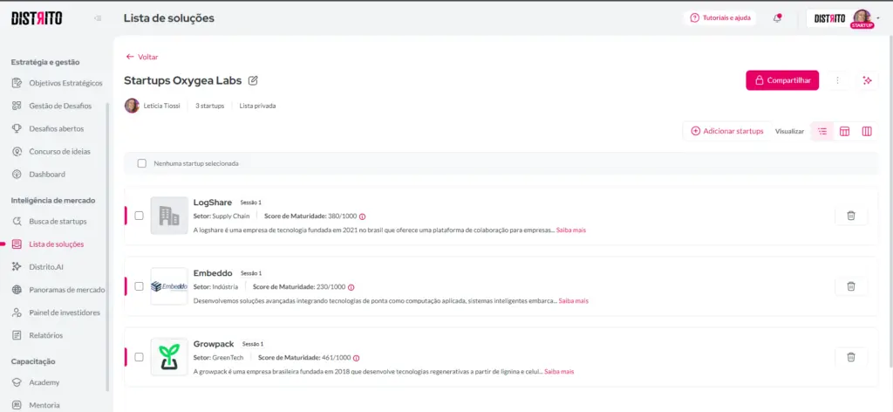Viewport: 893px width, 412px height.
Task: Click Saiba mais on Embeddo
Action: (x=574, y=301)
